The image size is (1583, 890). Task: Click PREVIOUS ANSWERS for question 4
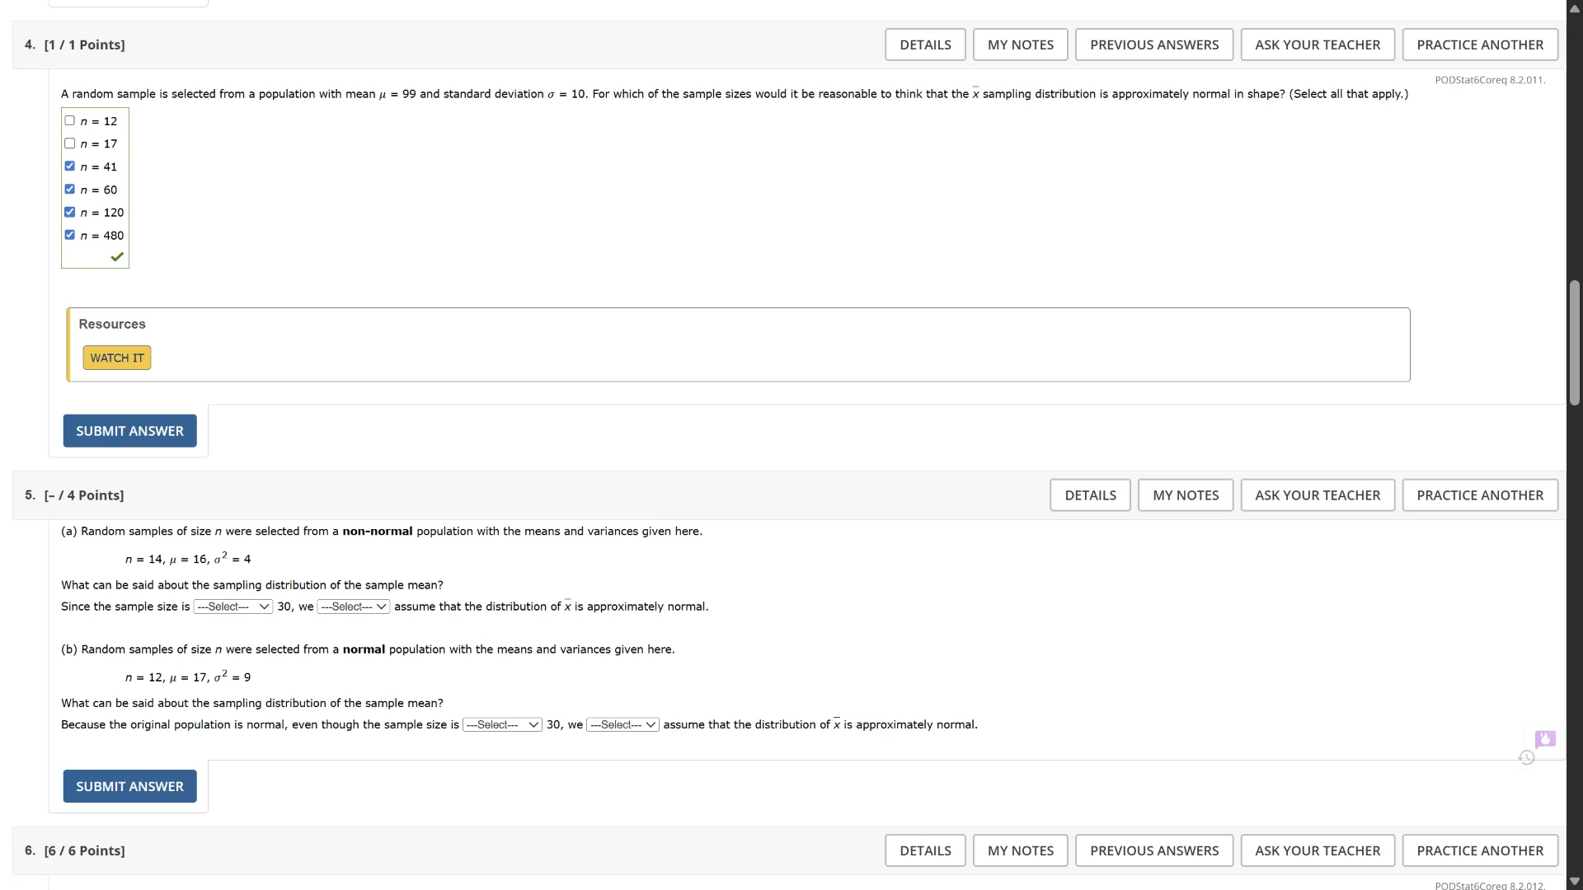[x=1153, y=44]
